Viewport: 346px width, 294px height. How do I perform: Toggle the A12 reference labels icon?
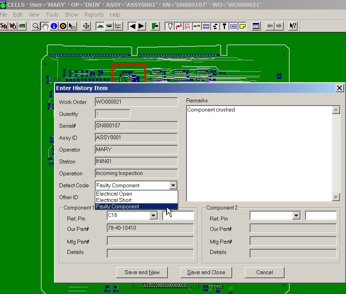233,26
